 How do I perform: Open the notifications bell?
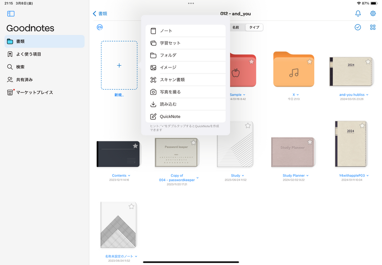pos(358,13)
